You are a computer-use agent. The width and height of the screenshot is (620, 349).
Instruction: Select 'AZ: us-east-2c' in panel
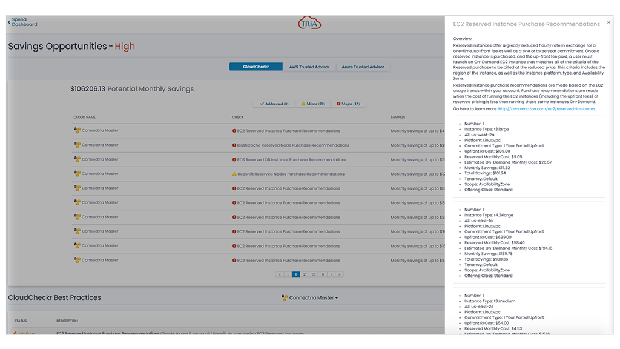click(x=479, y=307)
